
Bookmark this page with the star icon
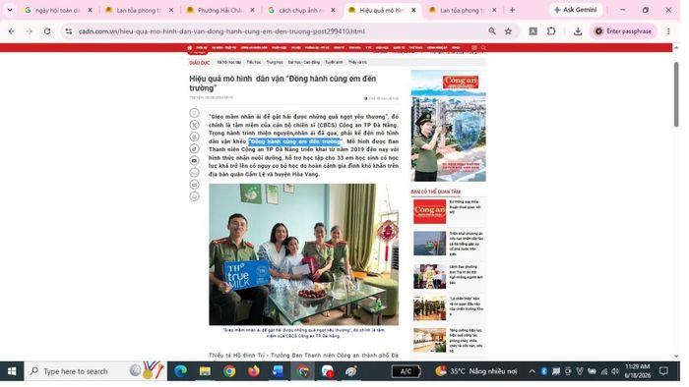(x=509, y=31)
